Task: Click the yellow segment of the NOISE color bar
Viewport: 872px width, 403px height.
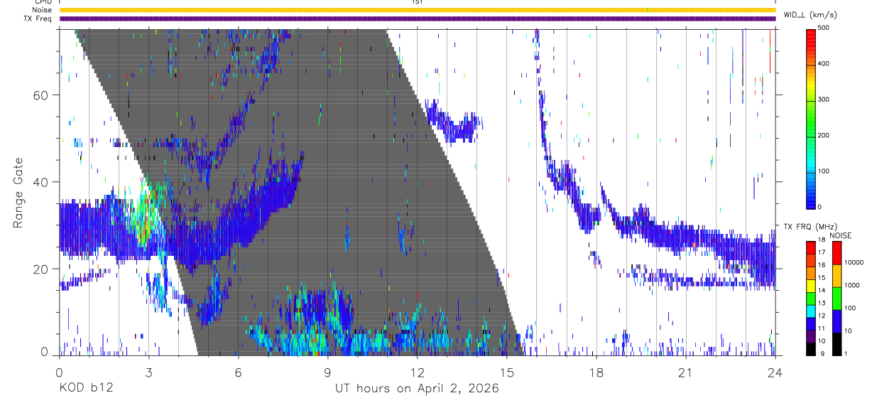Action: point(837,276)
